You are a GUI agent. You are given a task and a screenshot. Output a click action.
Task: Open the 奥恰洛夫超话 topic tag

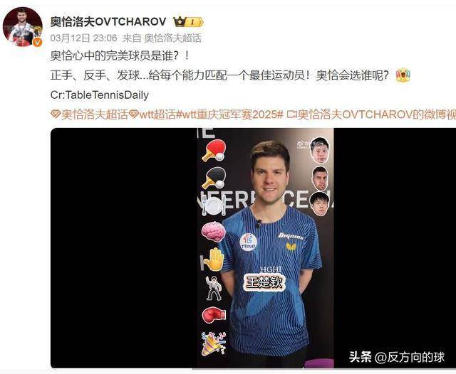coord(89,114)
